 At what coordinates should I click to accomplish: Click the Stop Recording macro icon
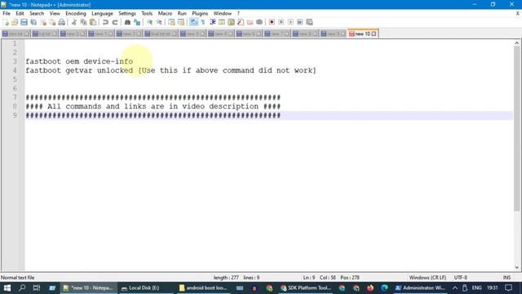[x=281, y=22]
